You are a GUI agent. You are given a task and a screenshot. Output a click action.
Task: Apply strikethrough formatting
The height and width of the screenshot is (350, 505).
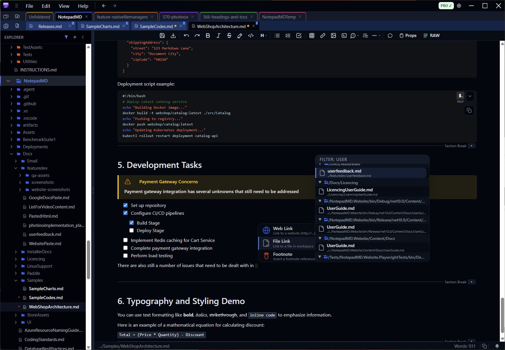pos(229,36)
